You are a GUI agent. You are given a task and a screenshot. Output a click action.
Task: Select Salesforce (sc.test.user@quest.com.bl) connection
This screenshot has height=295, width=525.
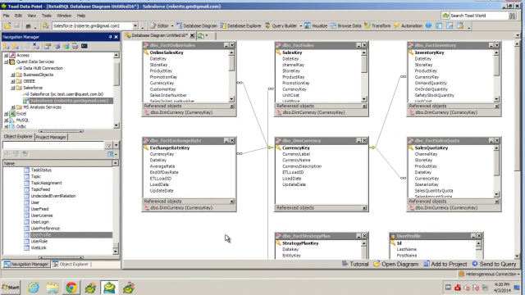tap(66, 94)
